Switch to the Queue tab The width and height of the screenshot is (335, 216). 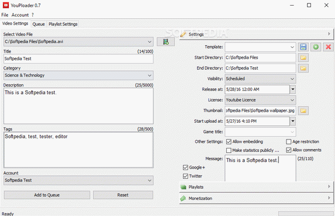click(39, 24)
